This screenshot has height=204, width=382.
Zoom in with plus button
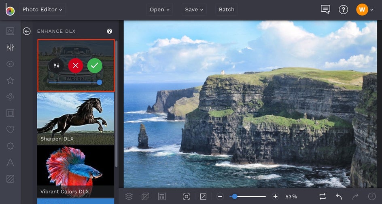tap(275, 196)
